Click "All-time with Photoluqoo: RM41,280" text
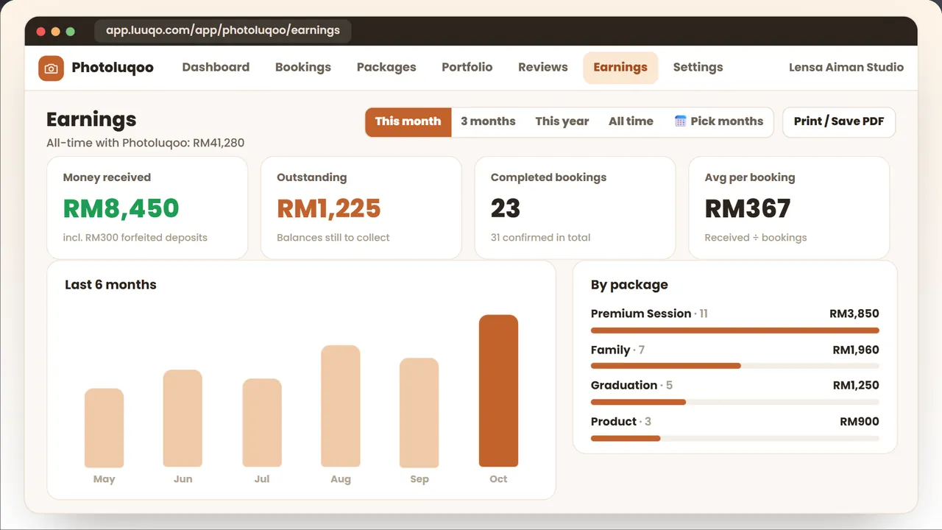This screenshot has width=942, height=530. click(x=146, y=143)
